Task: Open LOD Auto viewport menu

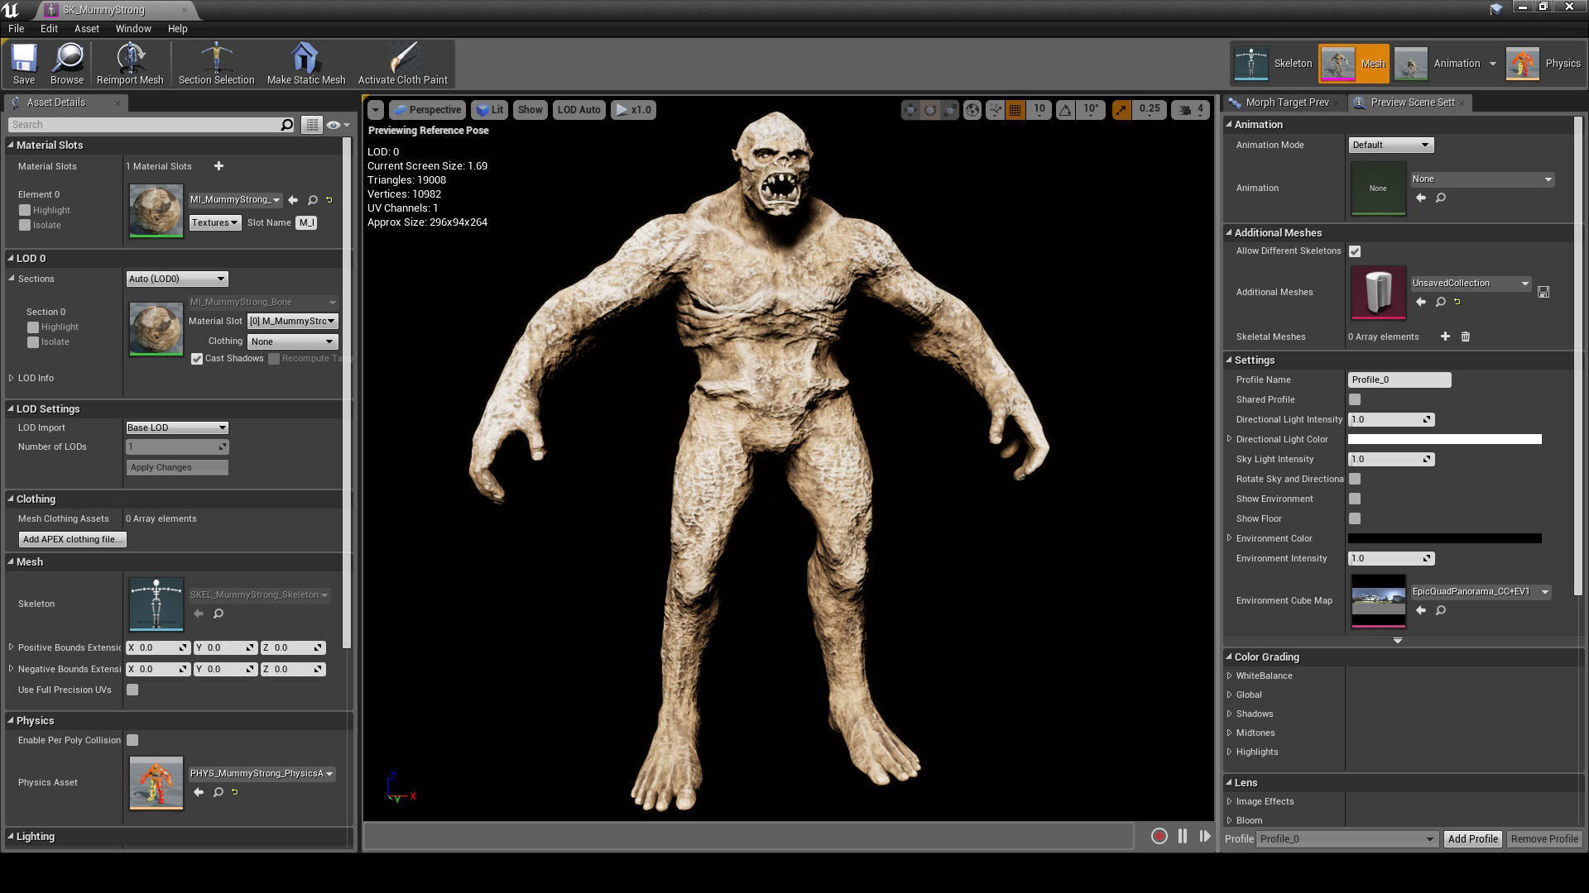Action: 578,109
